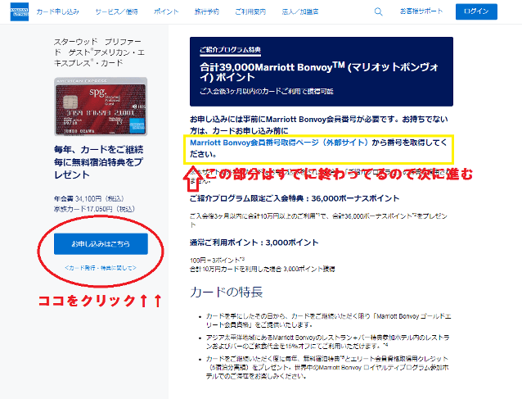Open the ポイント menu
522x399 pixels.
166,11
